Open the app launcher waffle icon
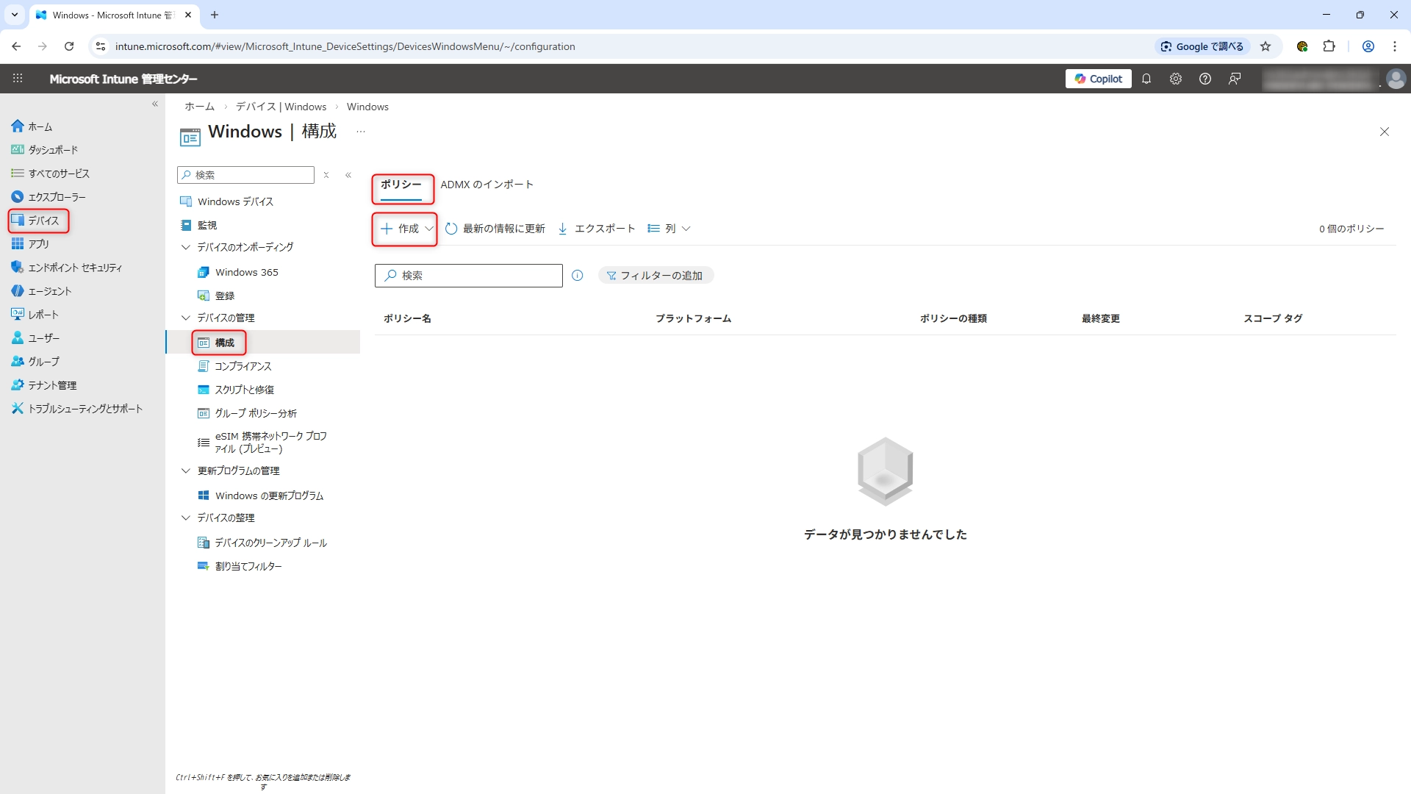This screenshot has width=1411, height=794. point(18,79)
